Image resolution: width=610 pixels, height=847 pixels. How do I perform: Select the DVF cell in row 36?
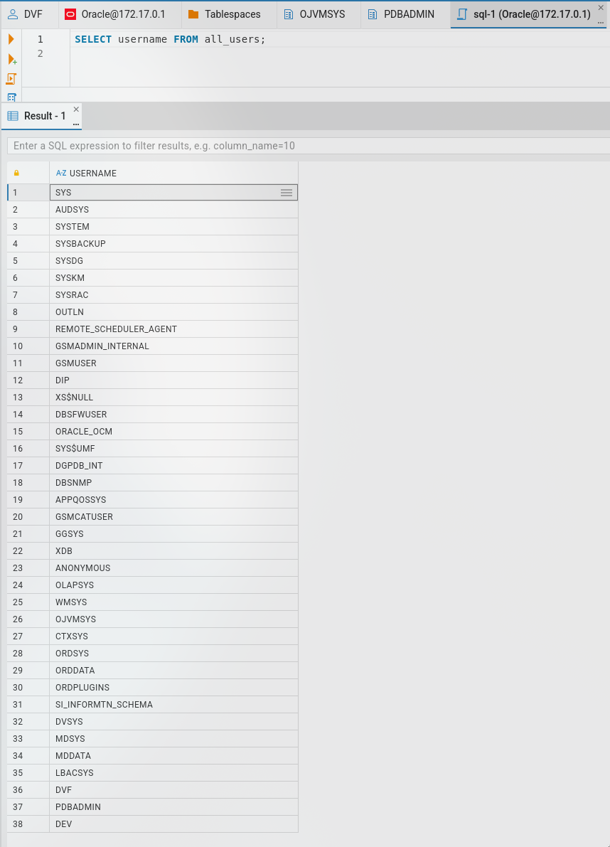tap(173, 789)
